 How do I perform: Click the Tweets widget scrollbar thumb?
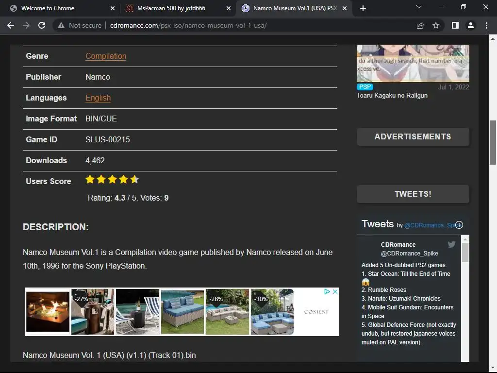pyautogui.click(x=465, y=252)
